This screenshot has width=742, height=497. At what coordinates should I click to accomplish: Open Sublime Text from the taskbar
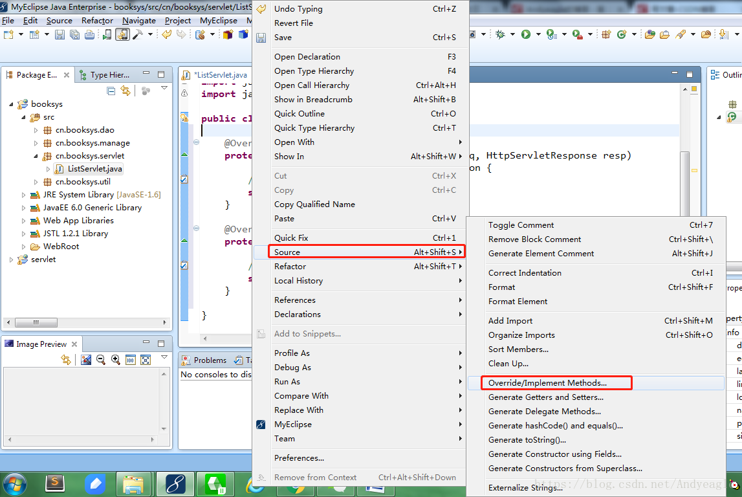tap(55, 484)
